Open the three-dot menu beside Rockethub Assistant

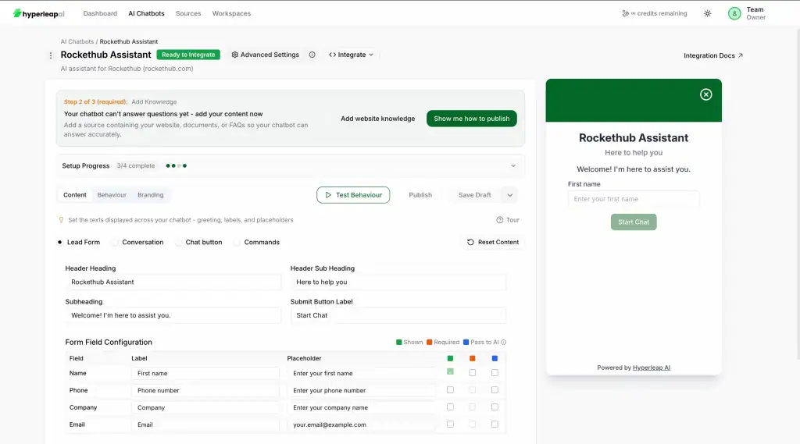click(x=51, y=55)
